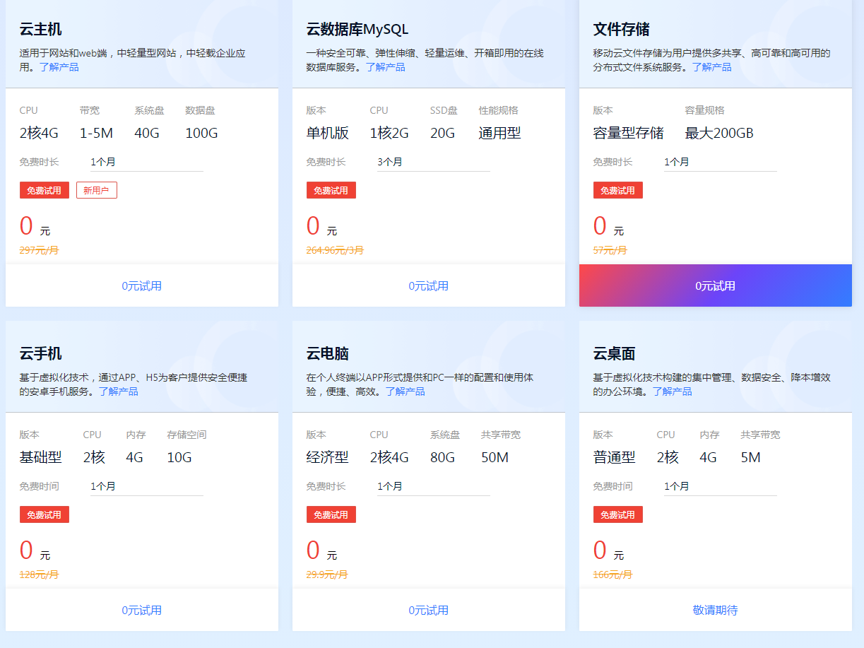Click 0元试用 button under 云手机
The image size is (864, 648).
141,608
